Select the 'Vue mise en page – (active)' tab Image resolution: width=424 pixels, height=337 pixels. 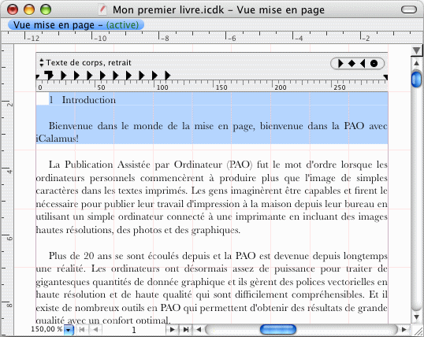76,25
